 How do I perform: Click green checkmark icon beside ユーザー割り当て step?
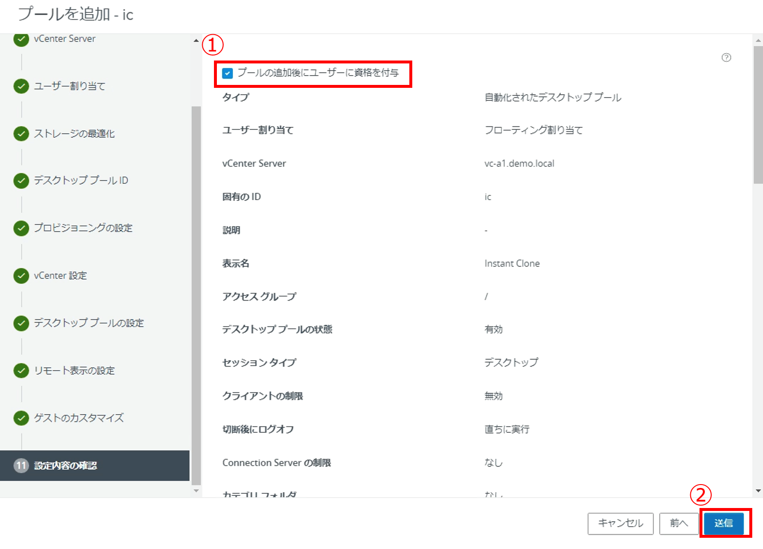pyautogui.click(x=21, y=86)
